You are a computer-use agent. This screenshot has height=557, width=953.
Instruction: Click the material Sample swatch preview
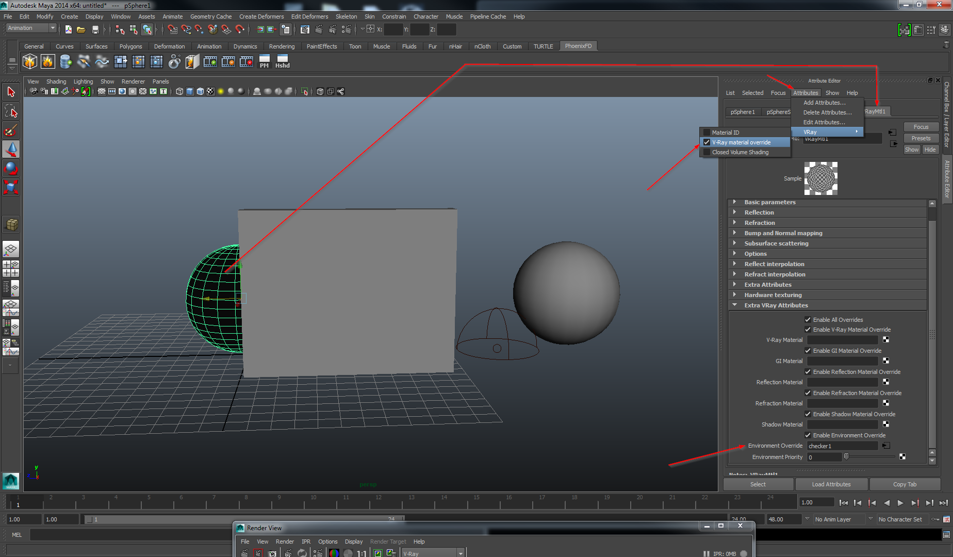[820, 178]
